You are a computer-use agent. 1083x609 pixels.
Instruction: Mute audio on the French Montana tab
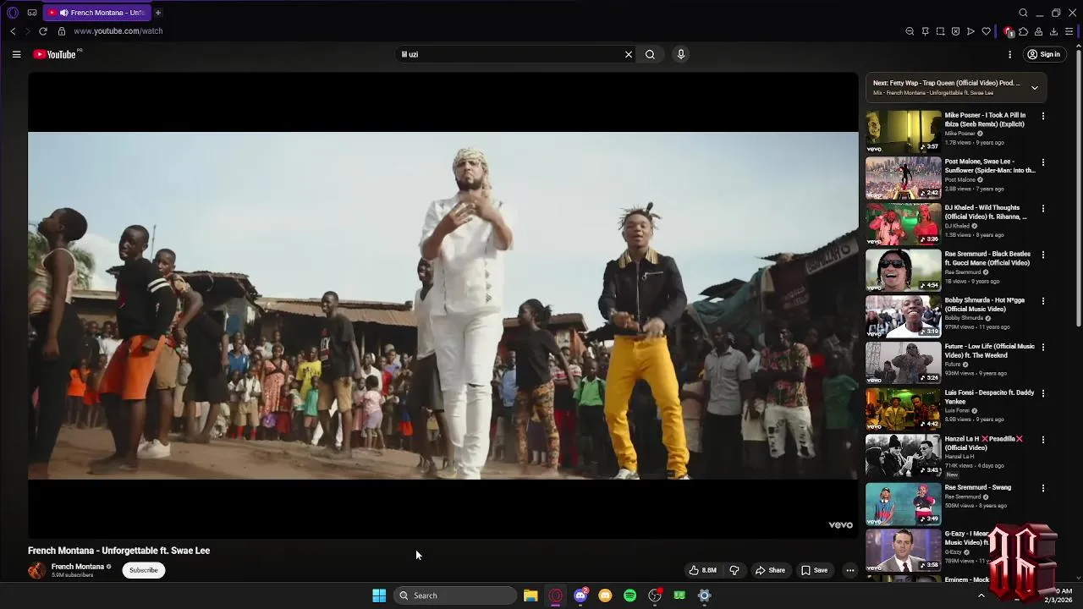(63, 13)
